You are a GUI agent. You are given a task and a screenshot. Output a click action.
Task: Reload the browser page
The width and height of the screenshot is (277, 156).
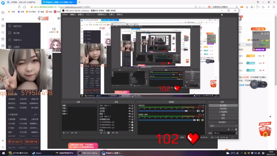pyautogui.click(x=19, y=7)
